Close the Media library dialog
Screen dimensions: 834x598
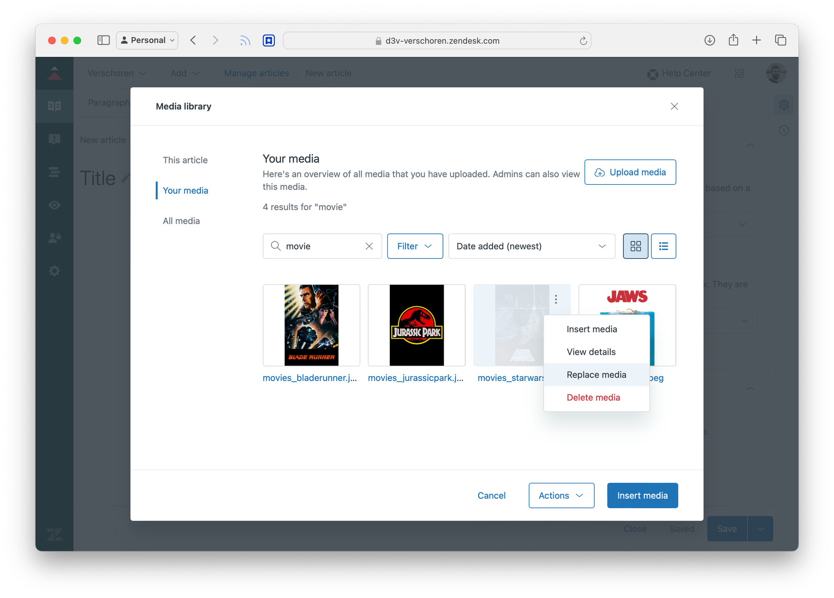pyautogui.click(x=674, y=106)
